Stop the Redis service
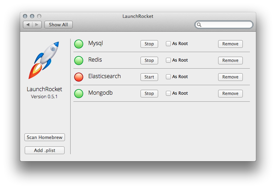The width and height of the screenshot is (276, 189). coord(149,61)
